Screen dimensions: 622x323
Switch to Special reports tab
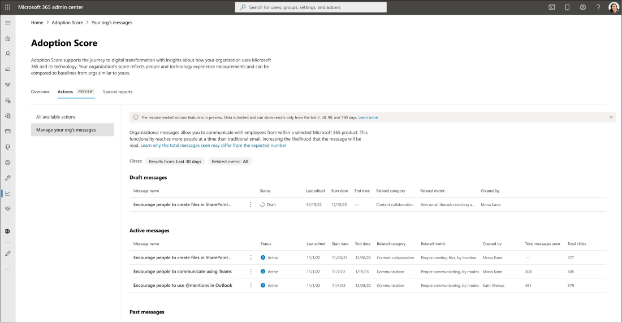(118, 91)
